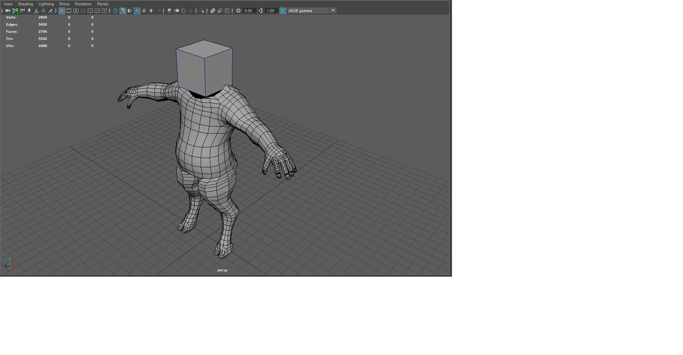This screenshot has width=683, height=355.
Task: Toggle Wireframe on Shaded icon
Action: 137,11
